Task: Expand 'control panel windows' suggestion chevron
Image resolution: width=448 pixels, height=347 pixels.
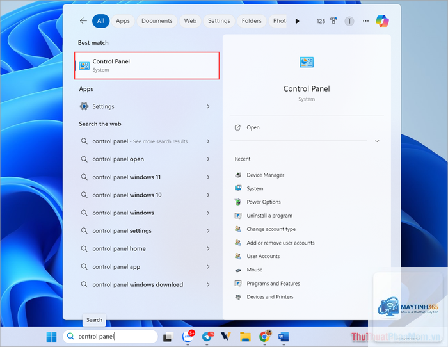Action: pyautogui.click(x=208, y=213)
